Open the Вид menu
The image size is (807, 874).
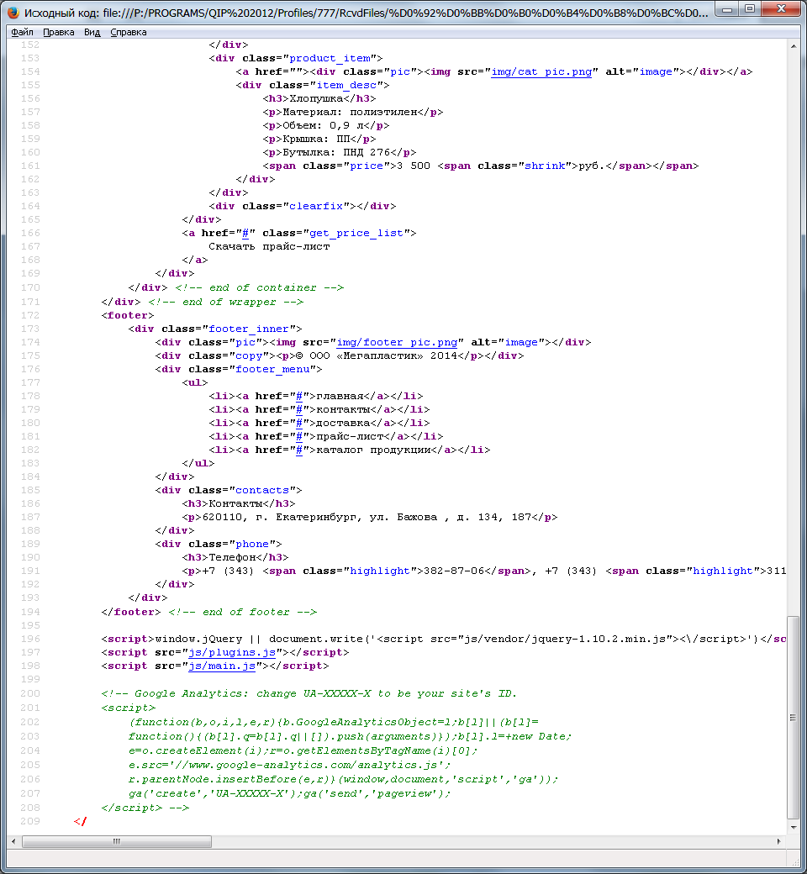(x=92, y=32)
